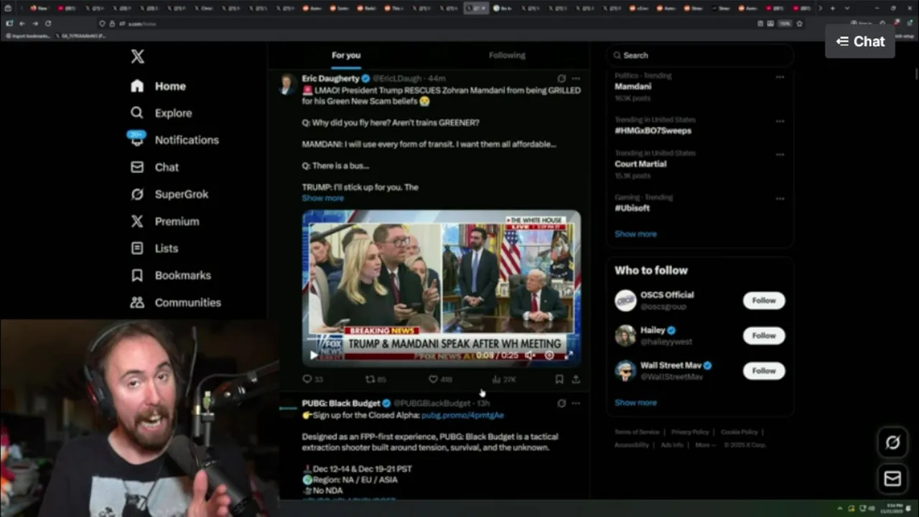Follow OSCS Official
919x517 pixels.
click(x=764, y=301)
